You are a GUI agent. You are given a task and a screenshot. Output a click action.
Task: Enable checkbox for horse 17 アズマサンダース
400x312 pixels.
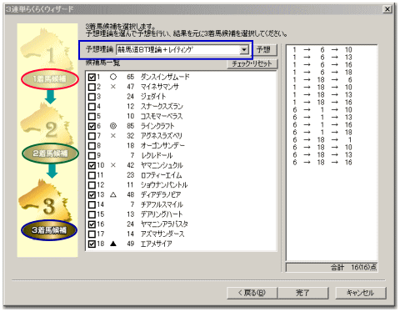(92, 234)
